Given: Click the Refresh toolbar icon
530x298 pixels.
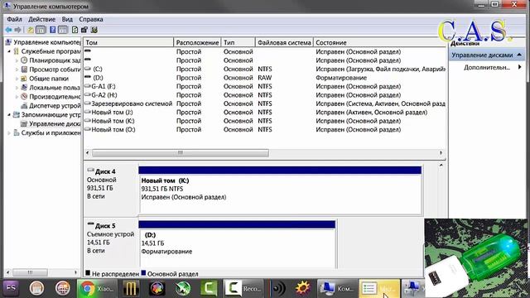Looking at the screenshot, I should tap(75, 30).
